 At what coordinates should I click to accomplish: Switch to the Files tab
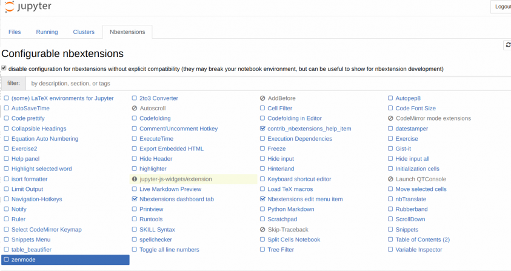(15, 32)
